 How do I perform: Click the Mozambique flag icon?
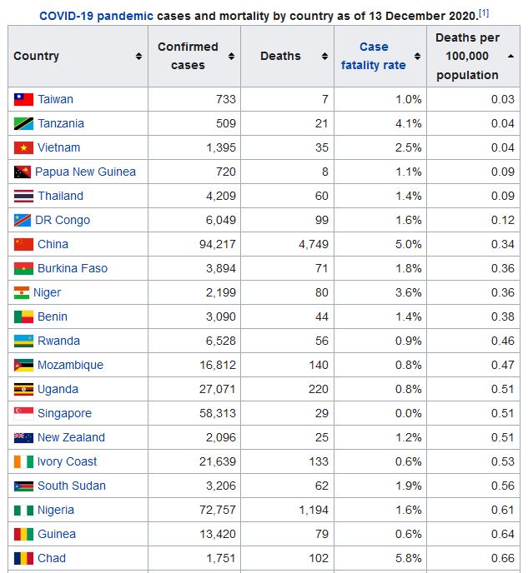[24, 365]
